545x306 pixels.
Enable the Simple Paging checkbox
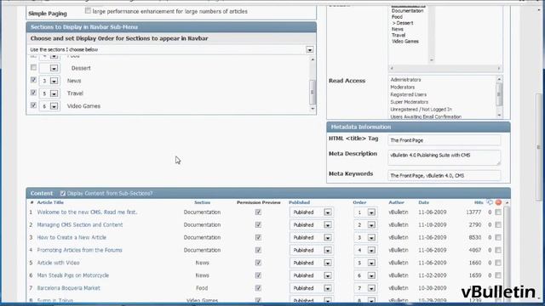(x=88, y=11)
